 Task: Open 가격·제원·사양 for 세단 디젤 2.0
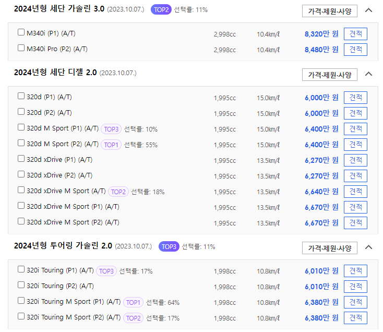329,75
